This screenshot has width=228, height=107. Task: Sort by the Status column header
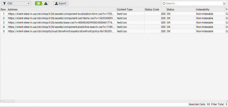click(x=181, y=9)
